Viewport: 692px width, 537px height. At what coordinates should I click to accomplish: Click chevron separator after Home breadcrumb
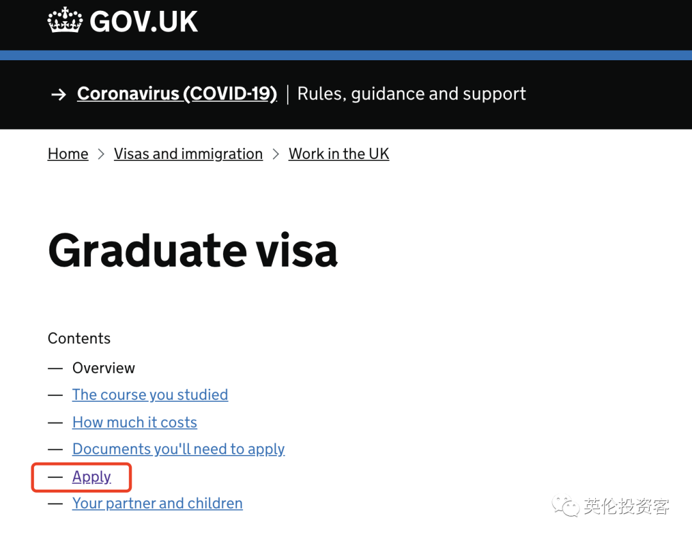coord(101,154)
